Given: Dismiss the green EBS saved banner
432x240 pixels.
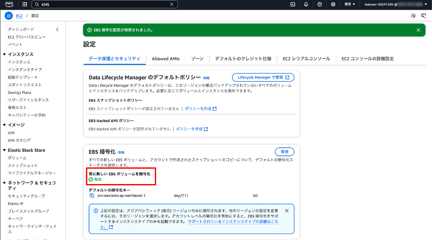Looking at the screenshot, I should (418, 30).
